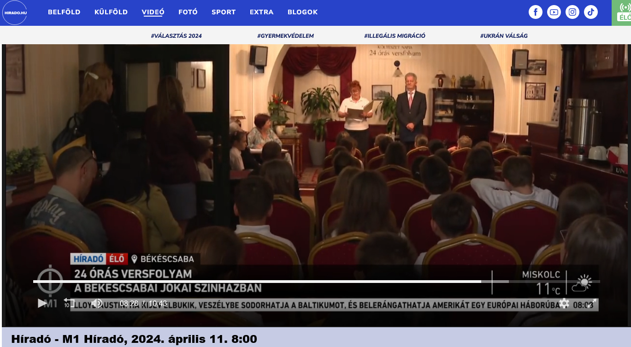Rewind the video 10 seconds
This screenshot has width=631, height=347.
69,303
